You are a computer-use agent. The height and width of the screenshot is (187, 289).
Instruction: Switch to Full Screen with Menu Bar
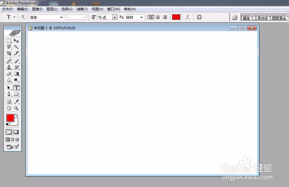tap(12, 139)
